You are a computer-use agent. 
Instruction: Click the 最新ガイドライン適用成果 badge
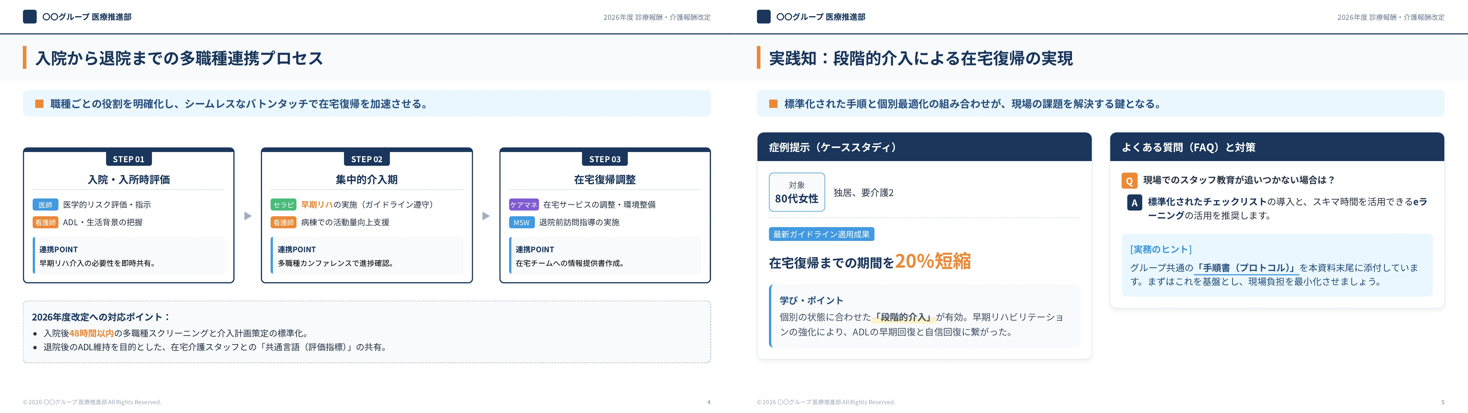pyautogui.click(x=821, y=234)
